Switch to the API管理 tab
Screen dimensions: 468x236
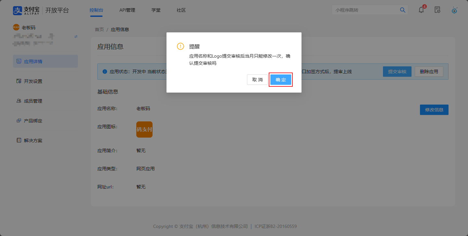[127, 10]
